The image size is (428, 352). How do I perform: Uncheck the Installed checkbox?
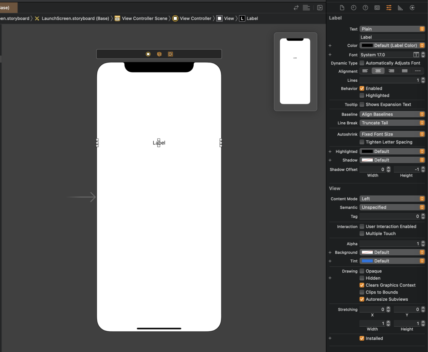(362, 338)
